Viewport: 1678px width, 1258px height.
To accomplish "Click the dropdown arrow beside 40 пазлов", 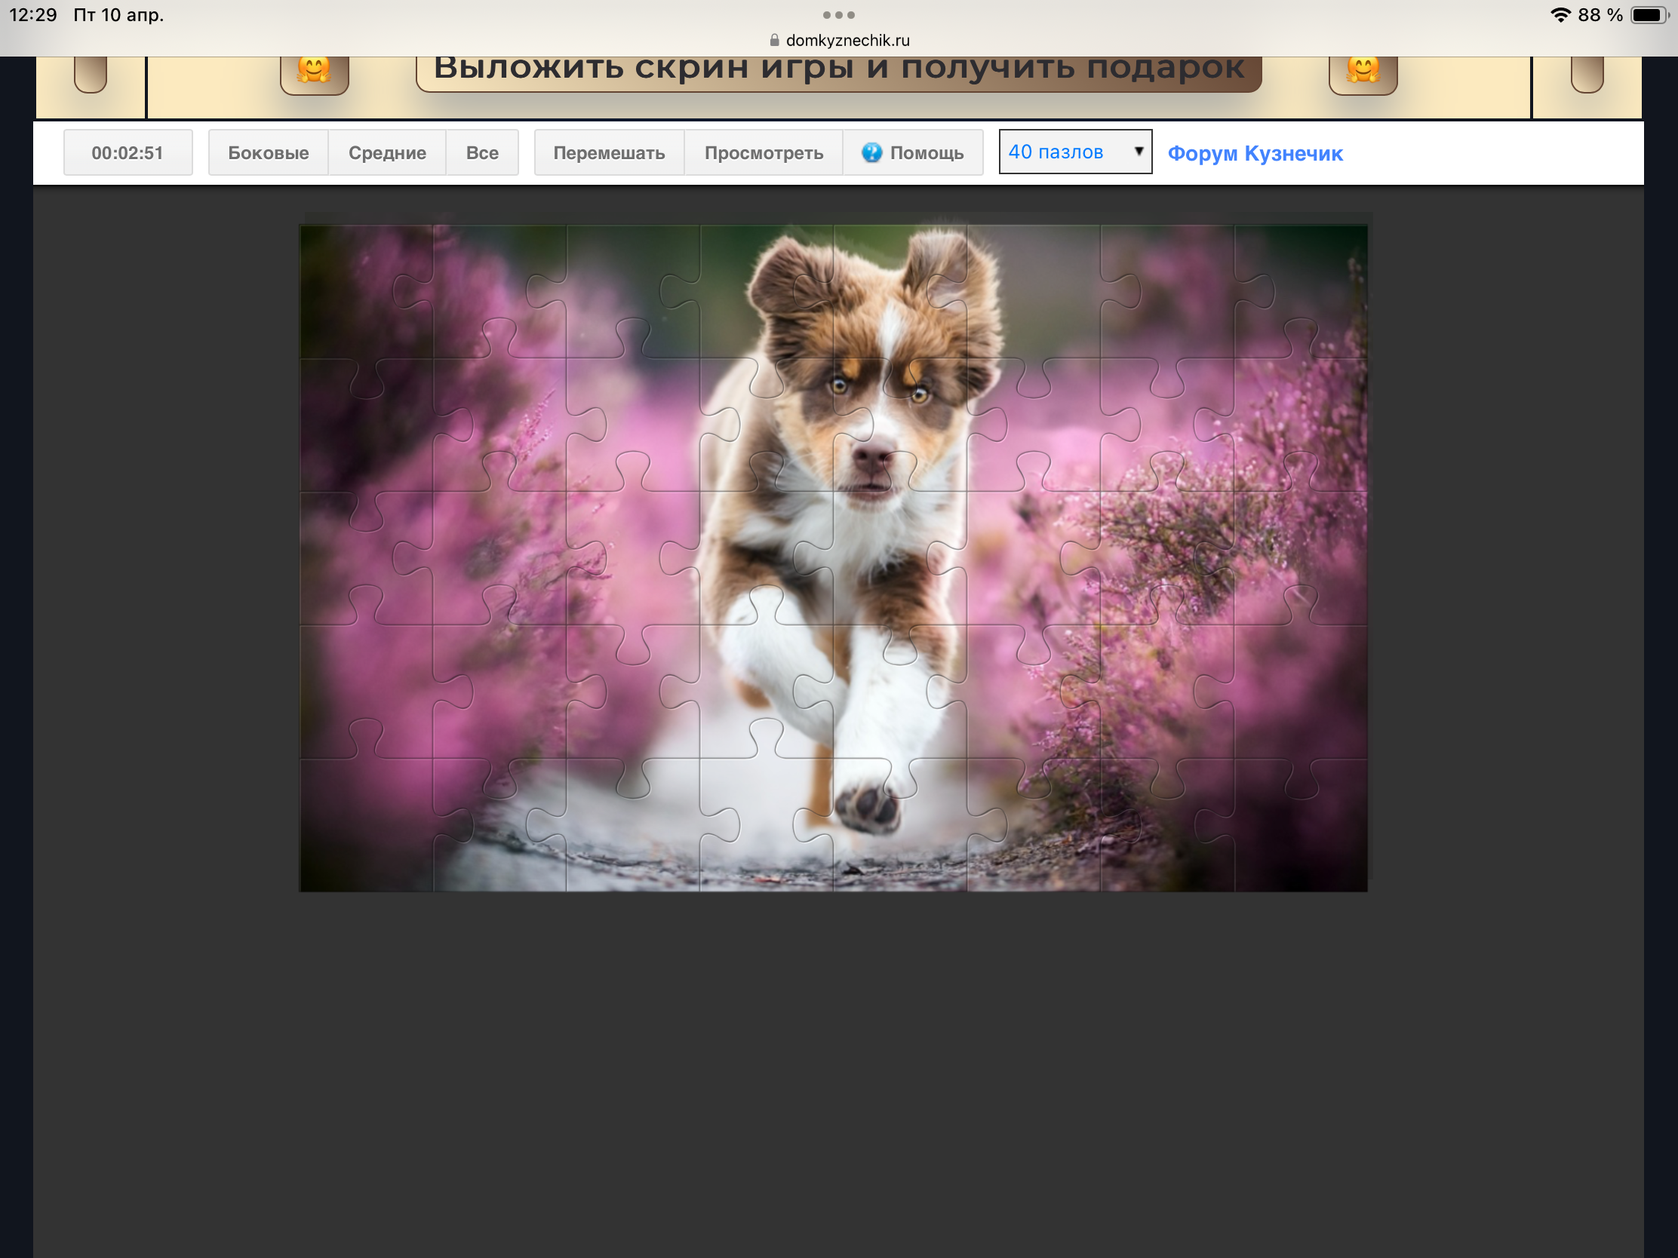I will 1138,151.
